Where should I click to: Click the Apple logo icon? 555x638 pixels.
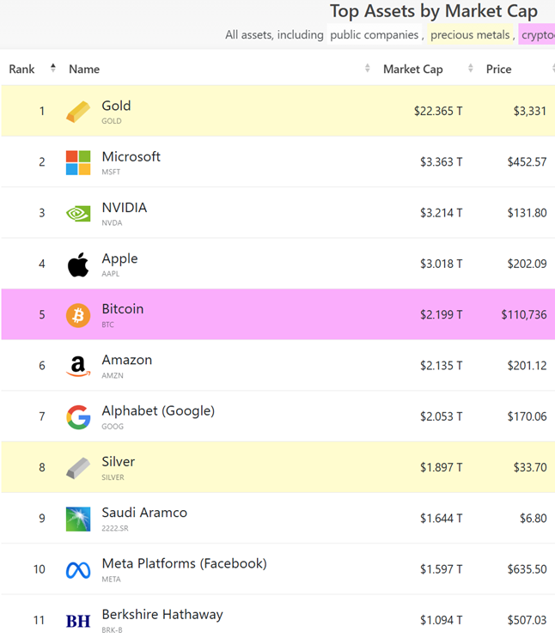tap(78, 264)
